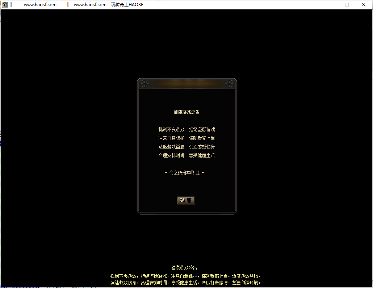This screenshot has height=288, width=373.
Task: Click the 命之瑯琊单职业 server name text
Action: pyautogui.click(x=184, y=173)
